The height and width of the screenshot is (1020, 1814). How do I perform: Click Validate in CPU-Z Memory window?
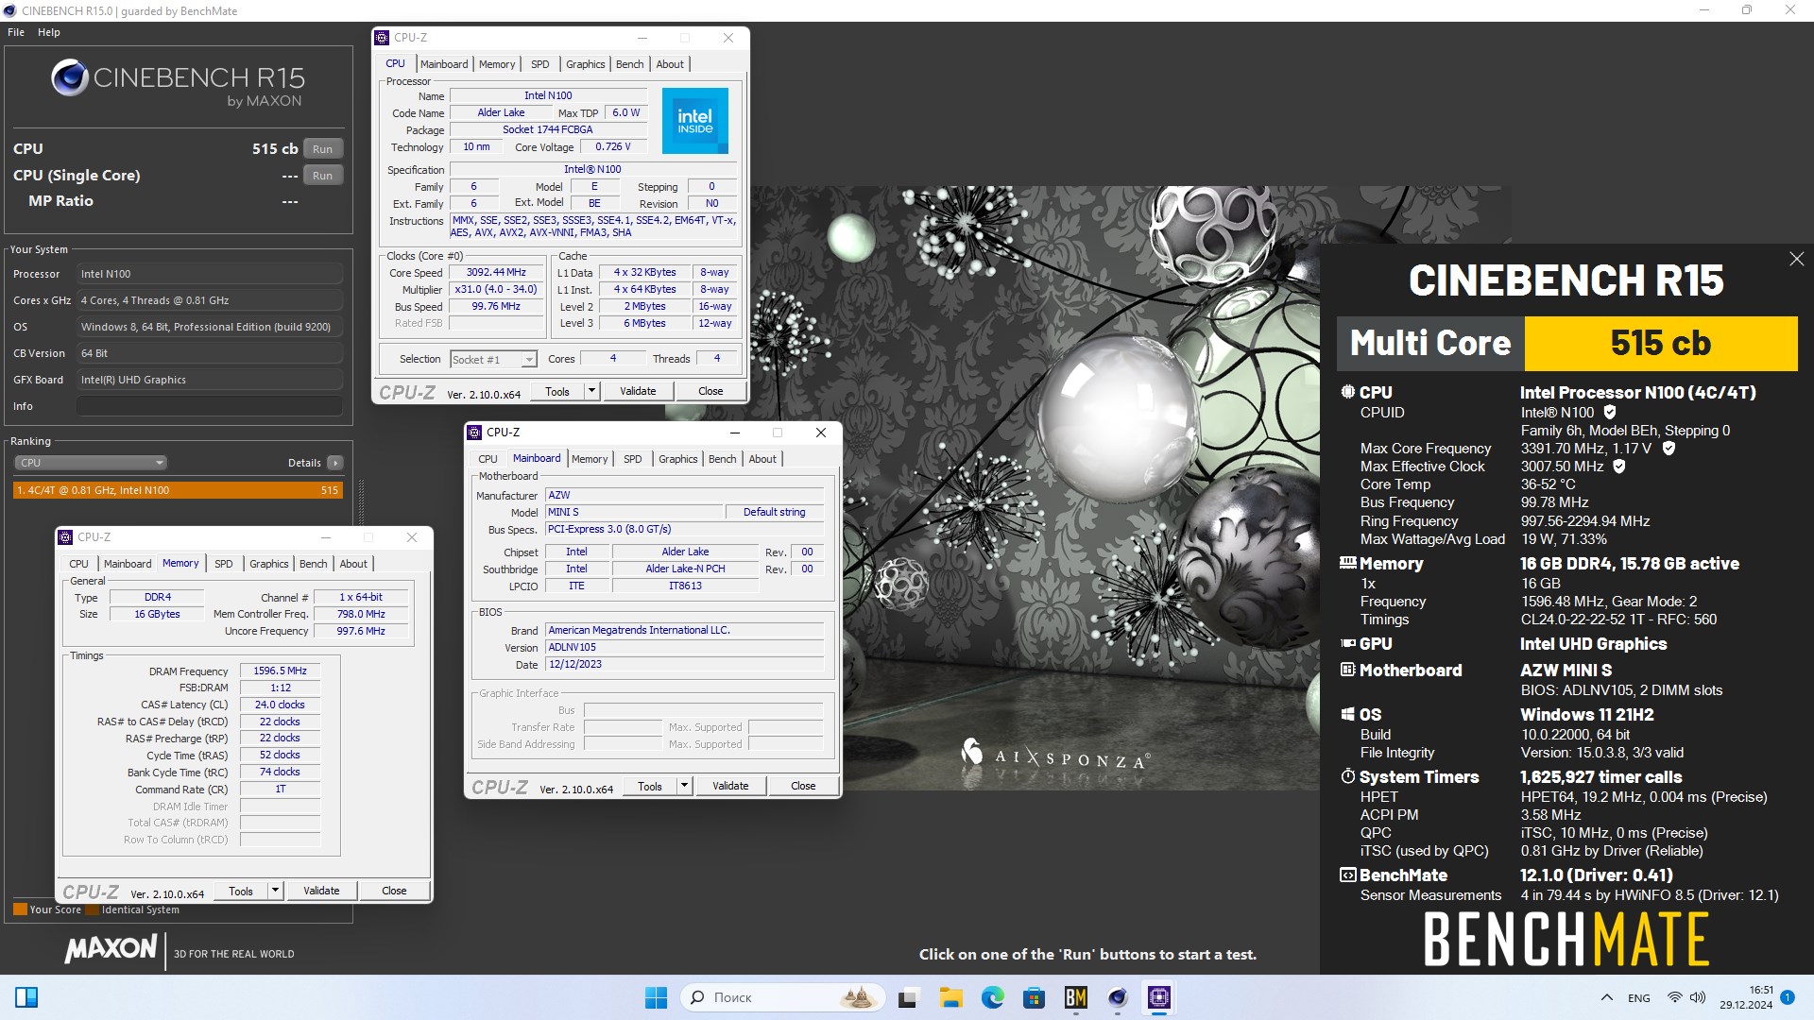pyautogui.click(x=321, y=891)
